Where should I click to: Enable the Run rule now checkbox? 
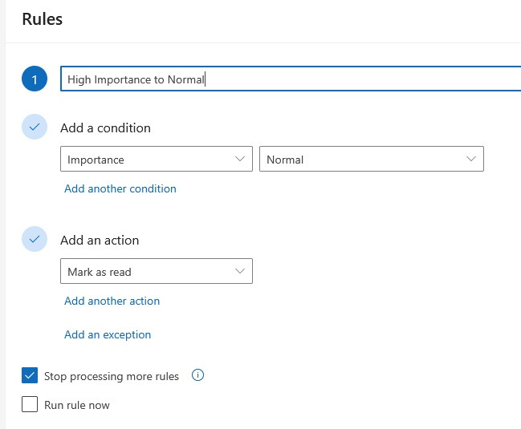(30, 404)
